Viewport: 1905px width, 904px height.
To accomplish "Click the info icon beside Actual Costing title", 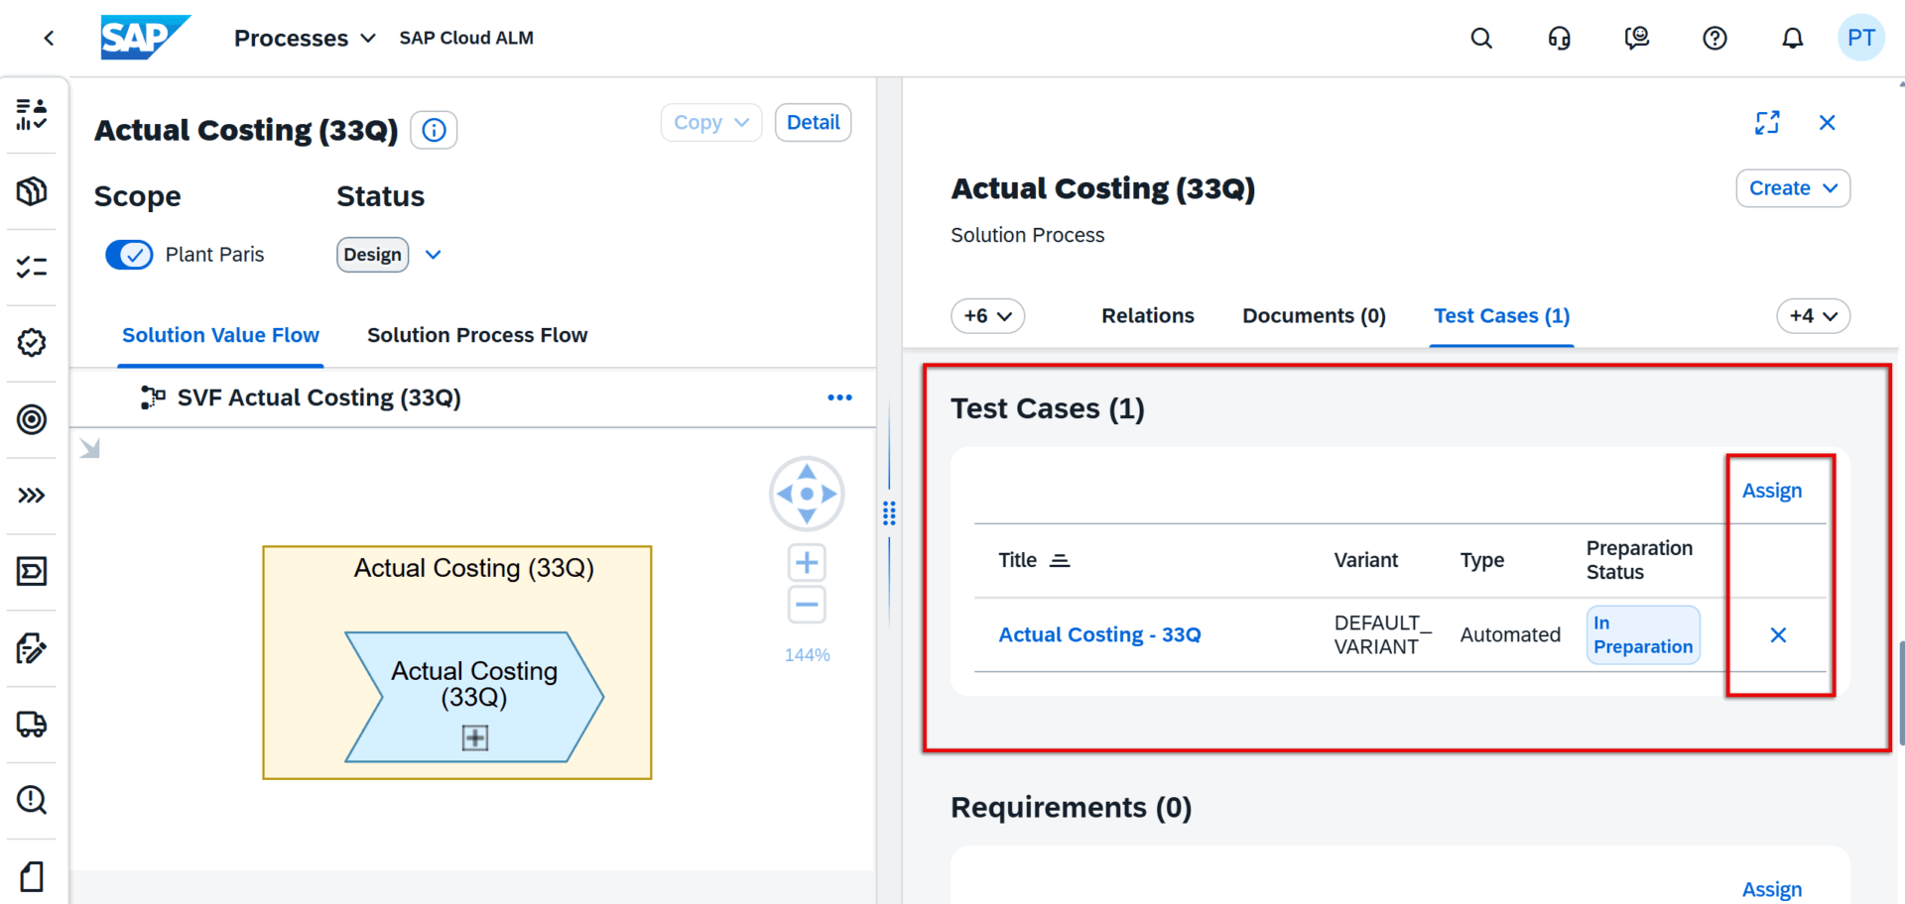I will (434, 130).
